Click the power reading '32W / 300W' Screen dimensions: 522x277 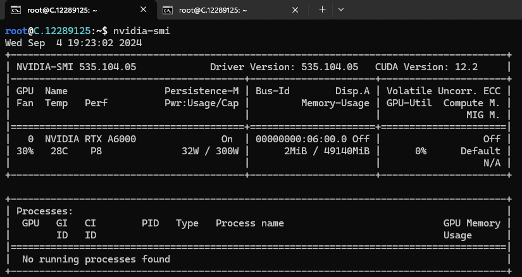(x=210, y=151)
